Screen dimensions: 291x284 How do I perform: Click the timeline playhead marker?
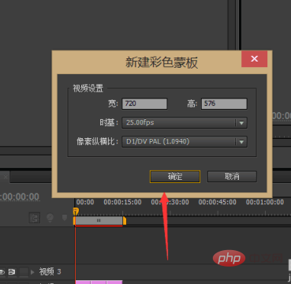pyautogui.click(x=76, y=211)
